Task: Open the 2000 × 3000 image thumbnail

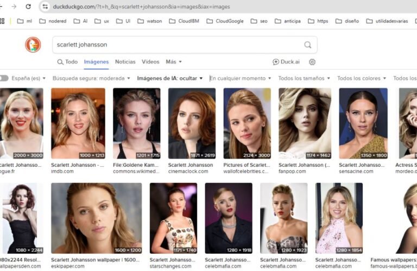Action: pyautogui.click(x=21, y=123)
